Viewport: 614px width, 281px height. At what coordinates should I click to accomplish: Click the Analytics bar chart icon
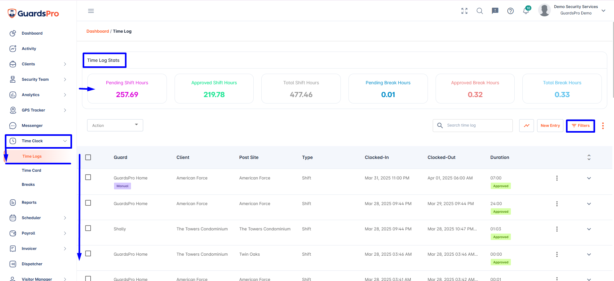click(13, 95)
